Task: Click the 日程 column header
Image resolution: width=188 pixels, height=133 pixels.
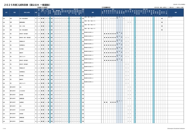Action: click(36, 13)
